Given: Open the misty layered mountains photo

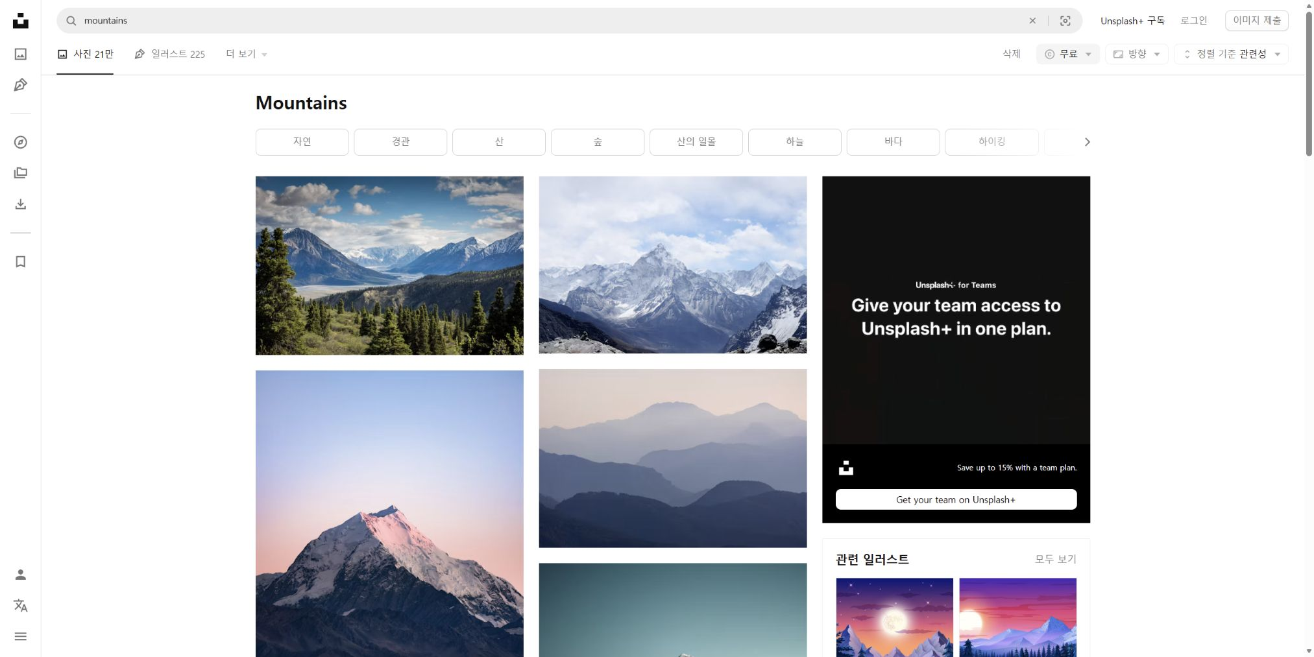Looking at the screenshot, I should [x=673, y=459].
